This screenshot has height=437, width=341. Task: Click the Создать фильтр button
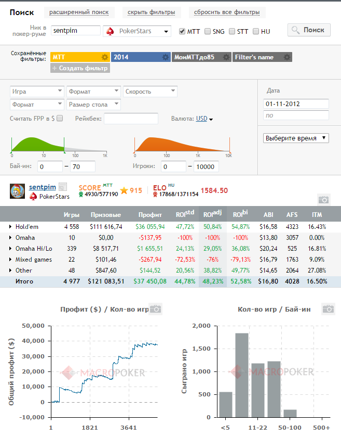(x=80, y=68)
